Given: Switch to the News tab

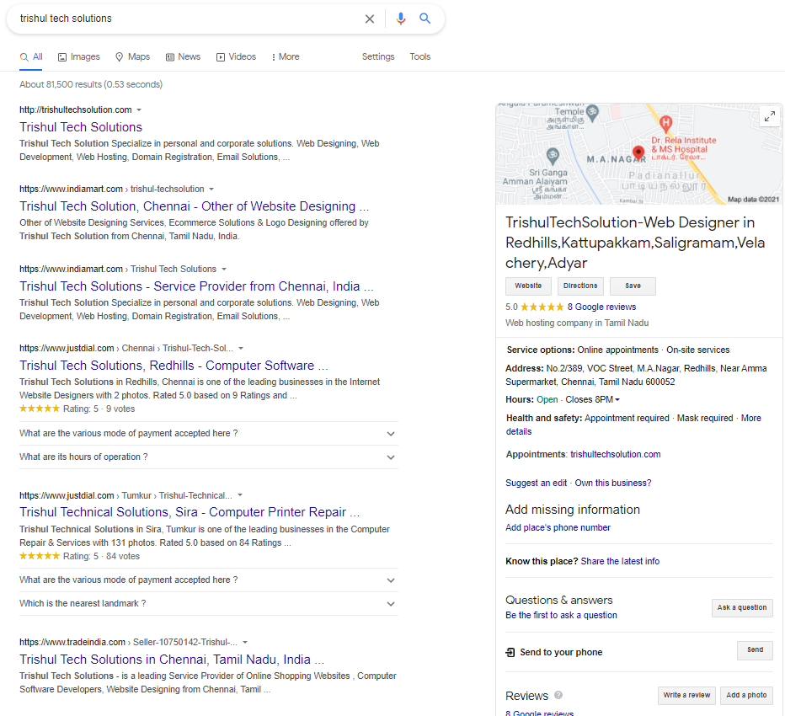Looking at the screenshot, I should (x=184, y=57).
